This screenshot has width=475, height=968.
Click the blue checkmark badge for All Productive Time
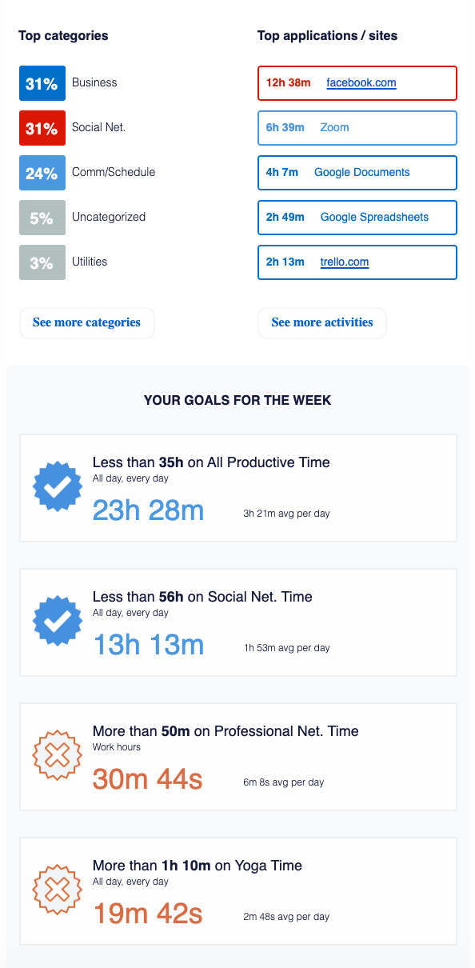click(x=58, y=487)
